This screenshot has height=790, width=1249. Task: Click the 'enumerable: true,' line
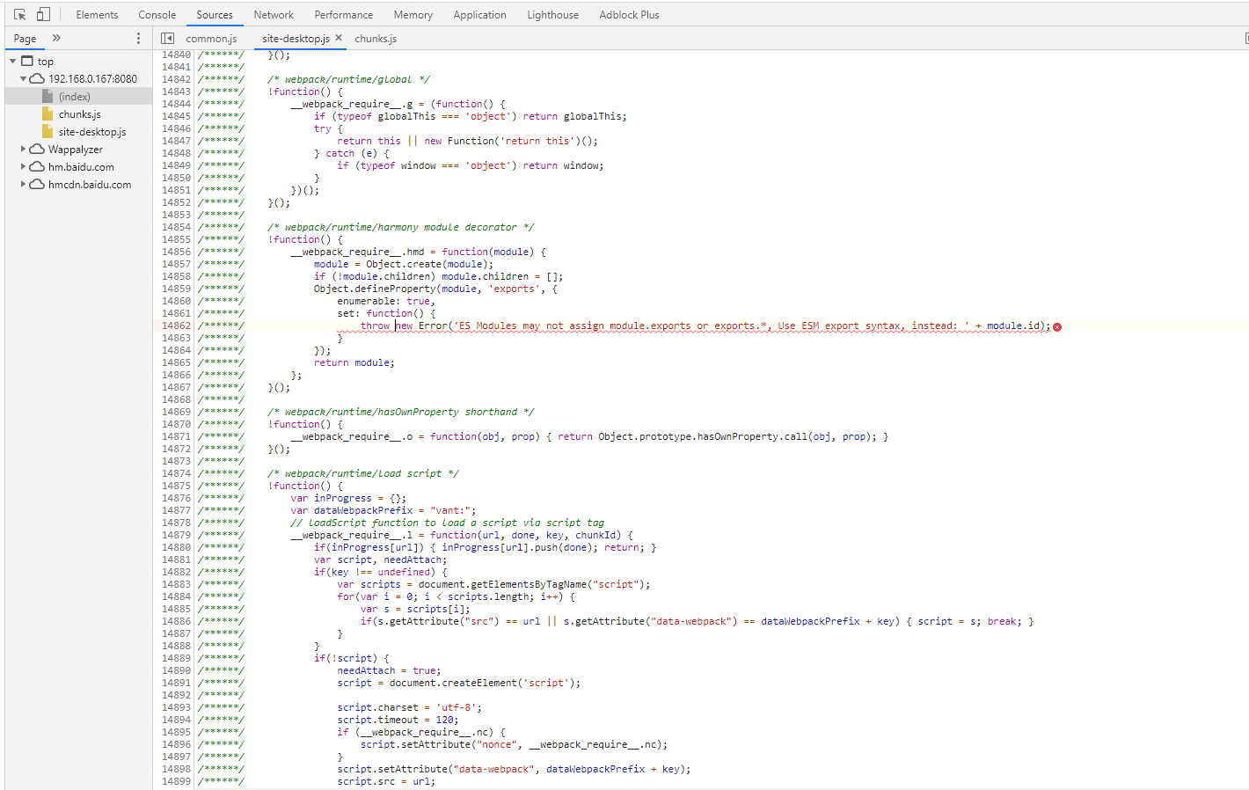(x=385, y=301)
